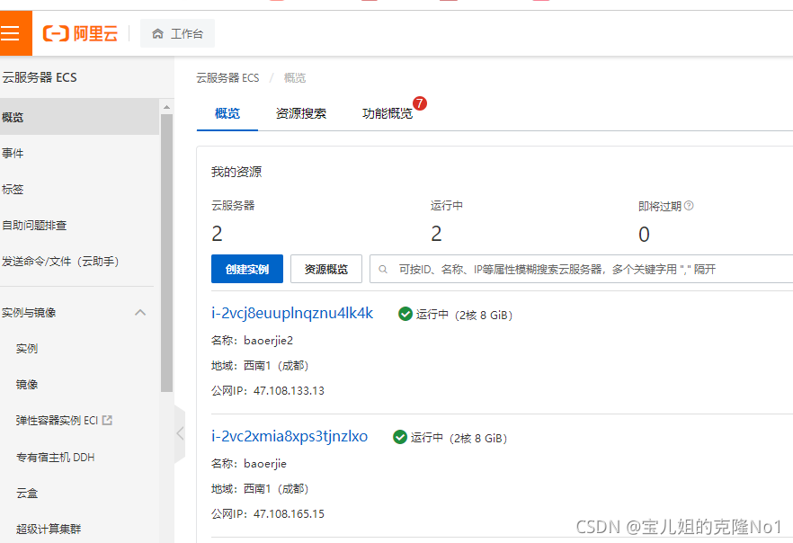Click 云服务器 ECS breadcrumb link
The image size is (793, 543).
pos(227,78)
